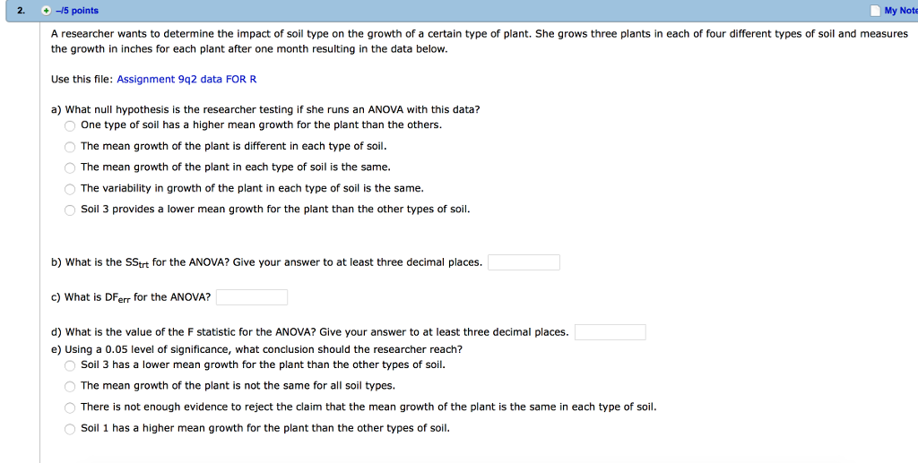Click the part a) null hypothesis question text
Screen dimensions: 918x463
[x=265, y=109]
